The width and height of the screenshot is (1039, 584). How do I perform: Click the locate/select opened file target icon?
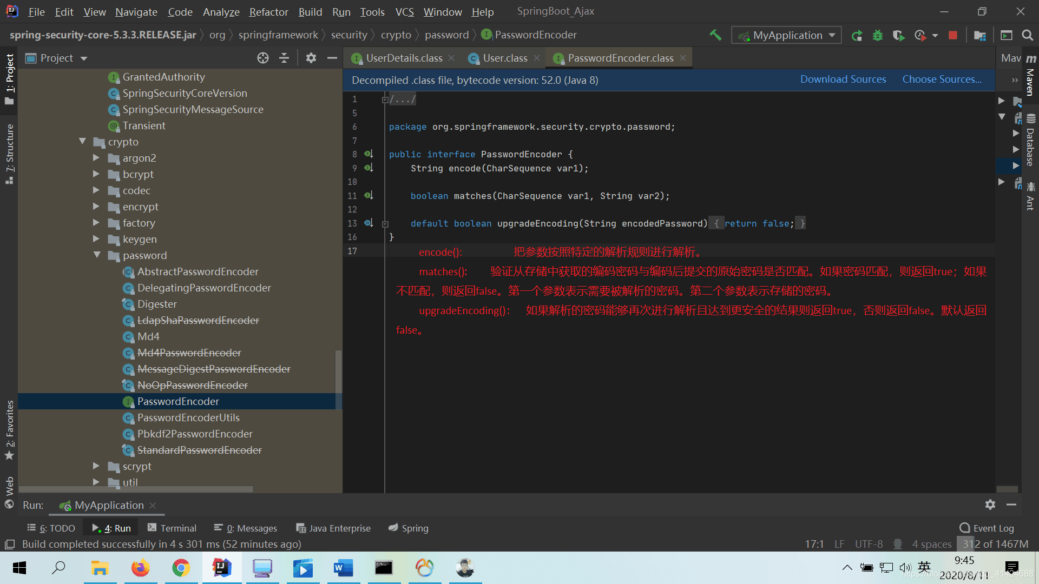(x=263, y=58)
